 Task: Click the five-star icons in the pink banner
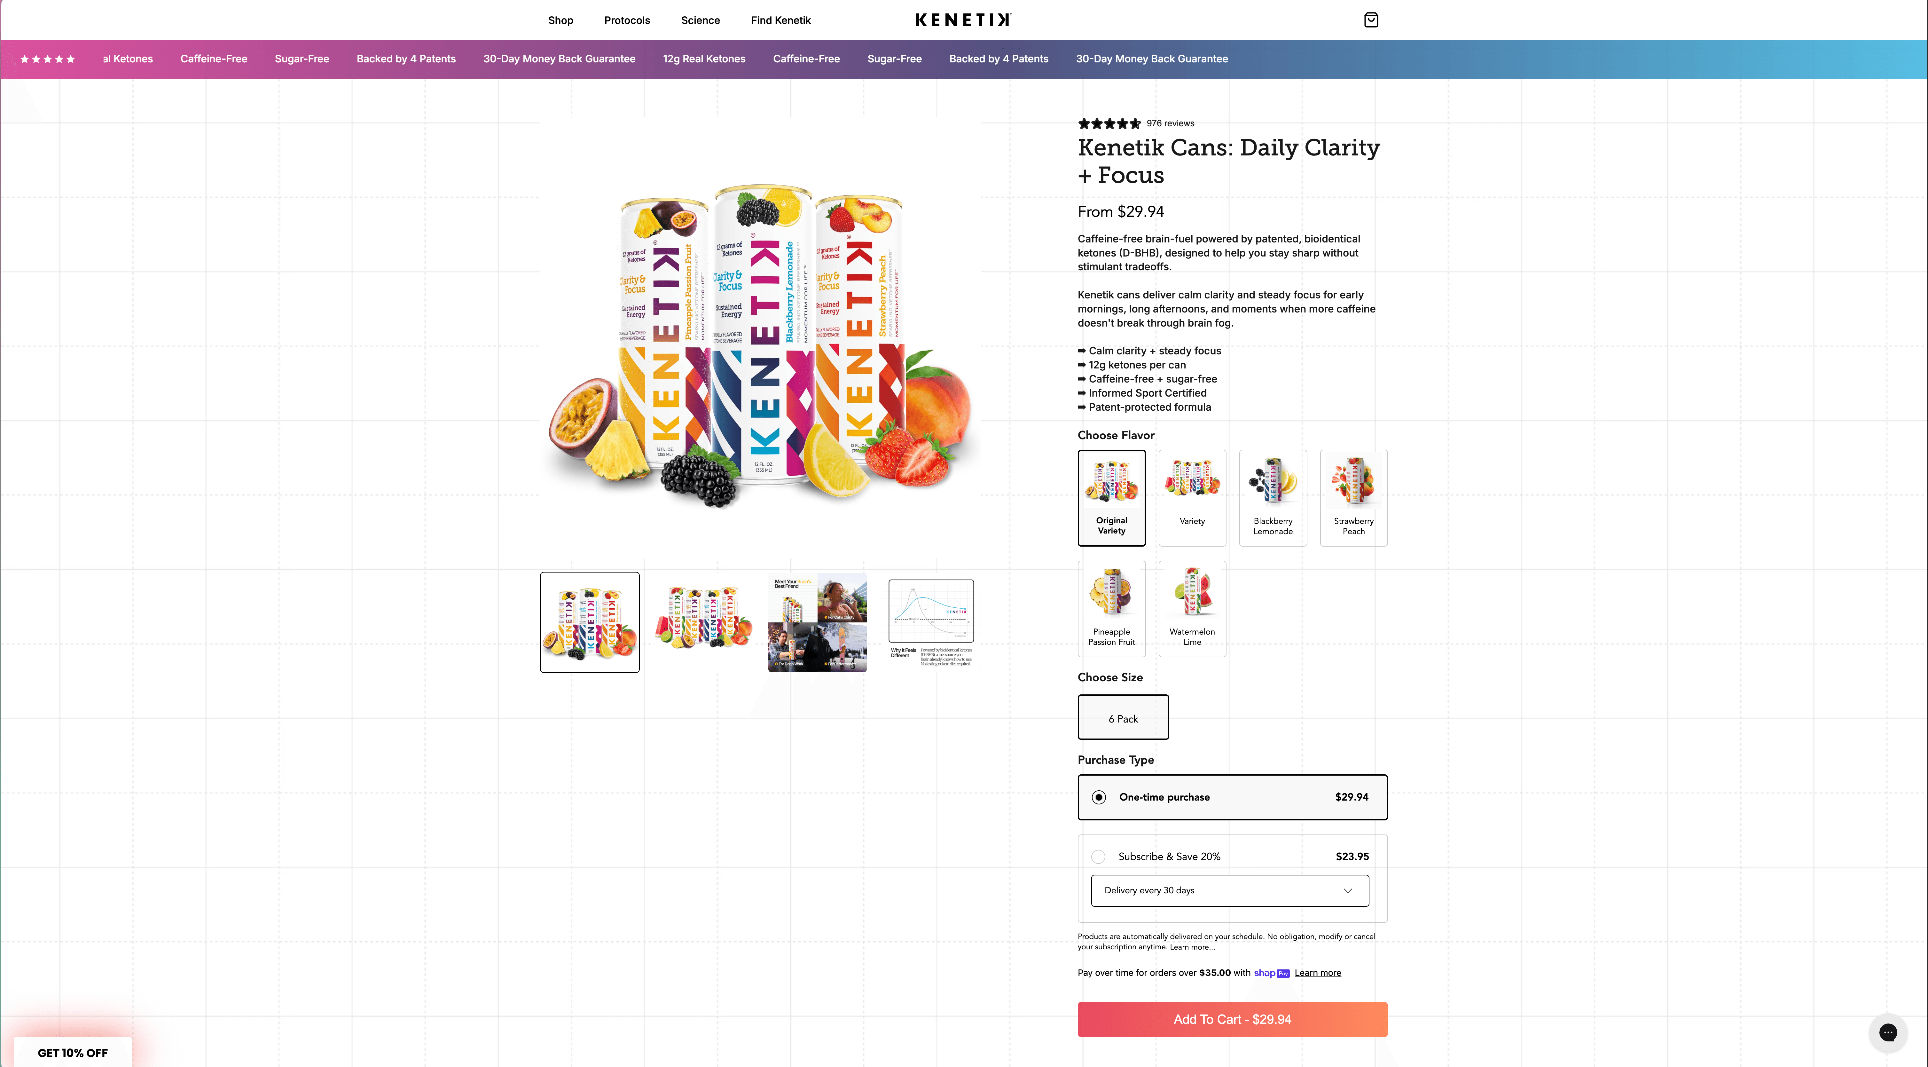47,59
